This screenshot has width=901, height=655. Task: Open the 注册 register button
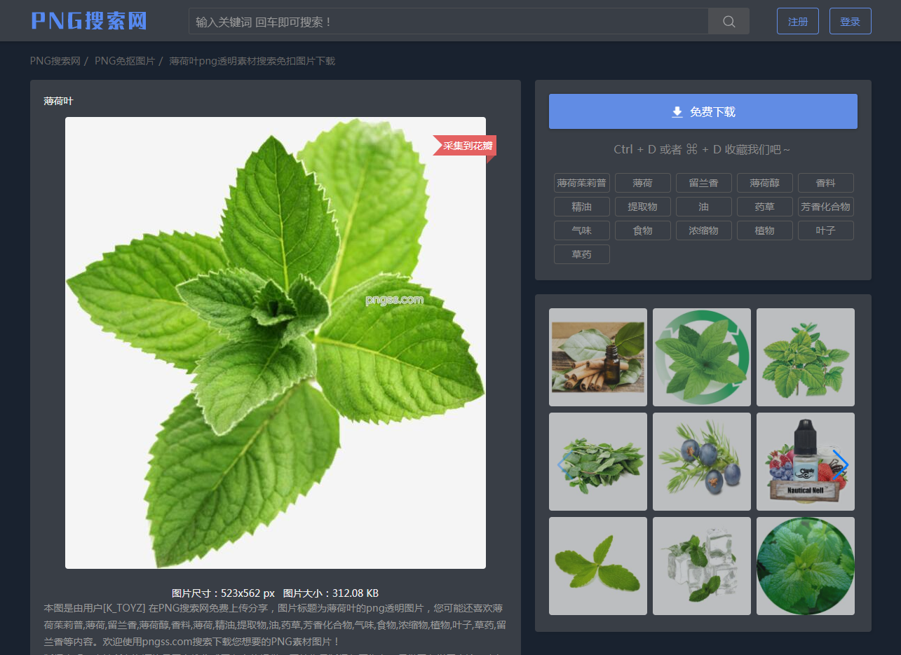pos(798,21)
